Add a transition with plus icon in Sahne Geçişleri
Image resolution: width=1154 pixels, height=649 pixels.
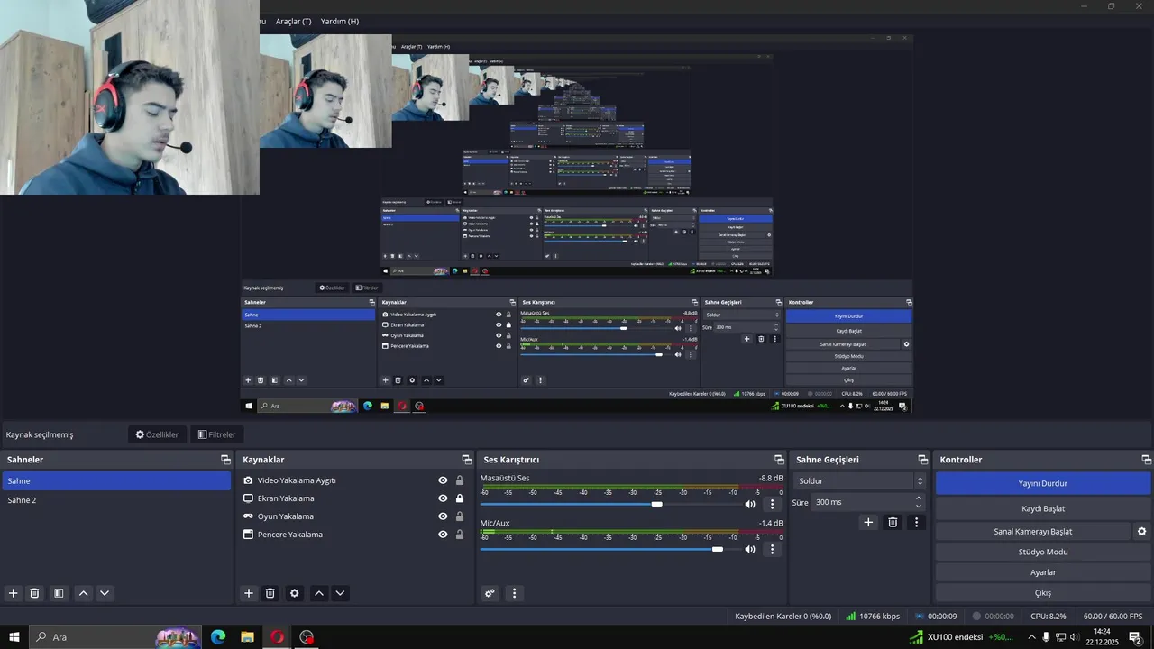[868, 522]
